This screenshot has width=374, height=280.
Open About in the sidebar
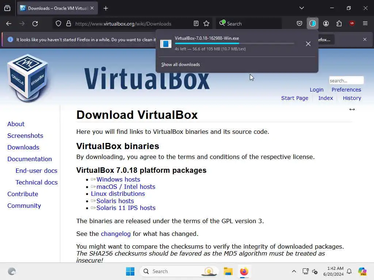(x=16, y=124)
